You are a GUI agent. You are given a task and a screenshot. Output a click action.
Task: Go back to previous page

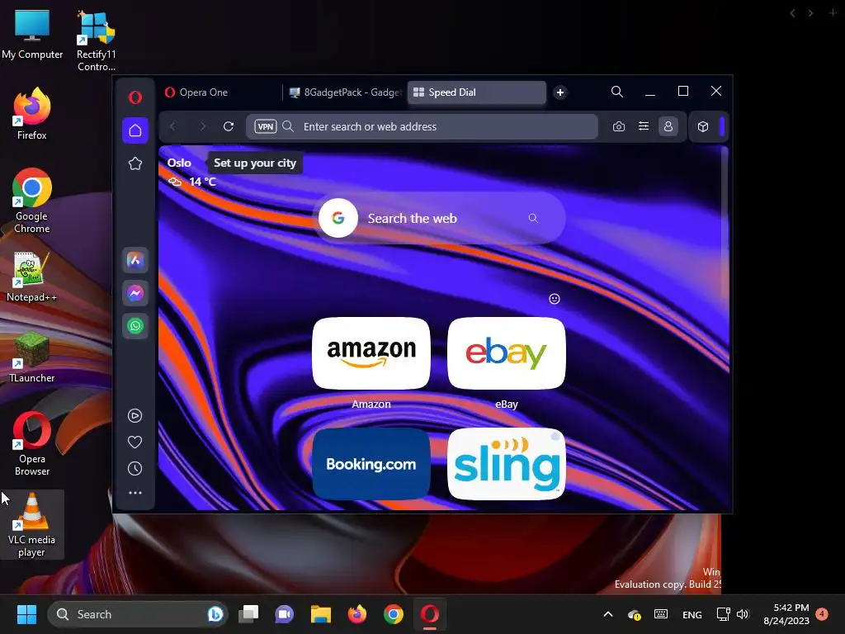(x=172, y=126)
